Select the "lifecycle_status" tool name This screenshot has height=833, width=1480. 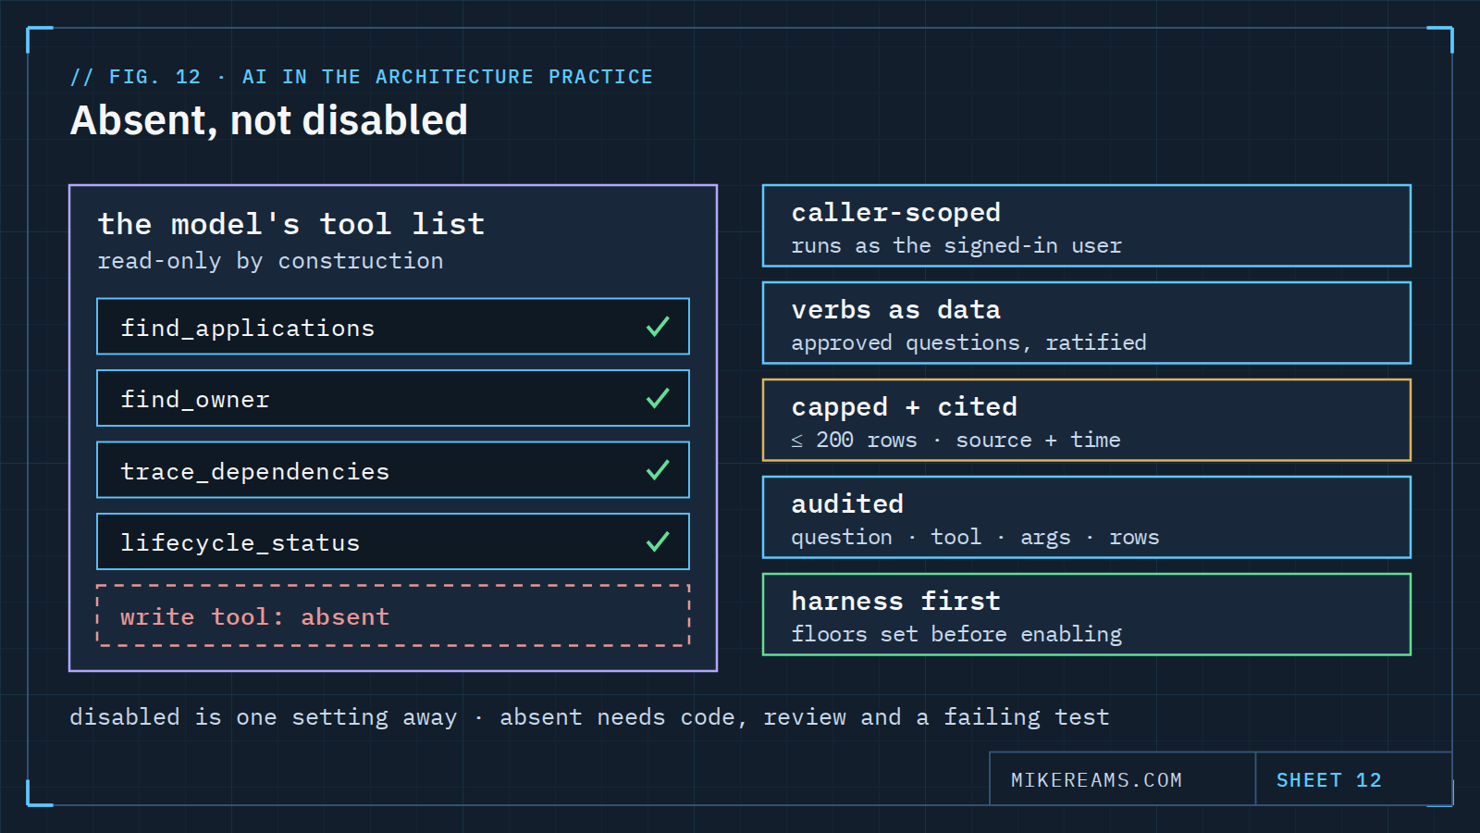[240, 543]
